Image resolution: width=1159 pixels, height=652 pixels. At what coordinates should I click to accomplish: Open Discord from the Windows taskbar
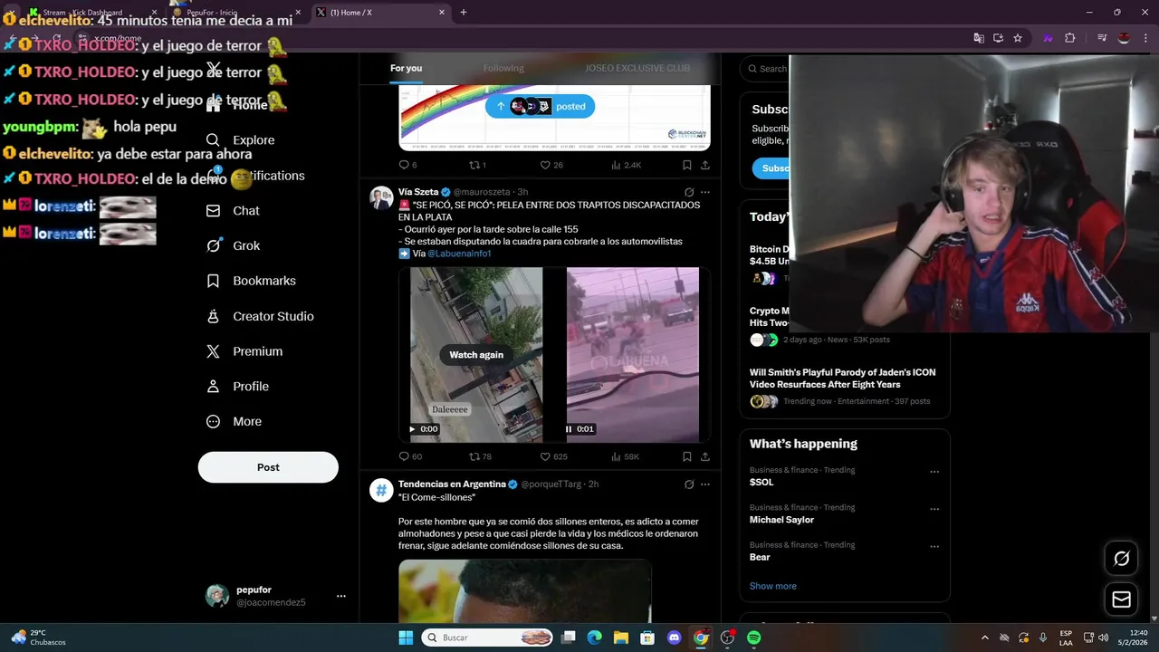tap(674, 638)
